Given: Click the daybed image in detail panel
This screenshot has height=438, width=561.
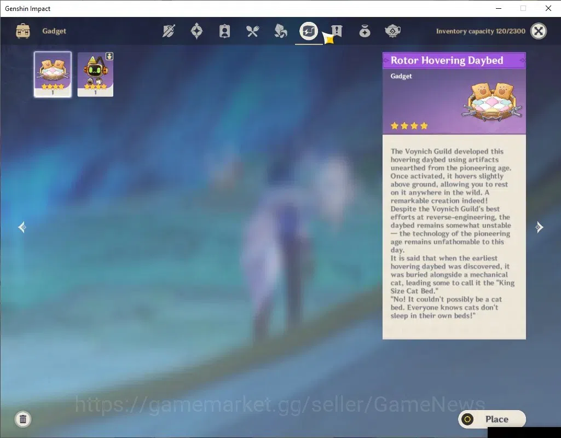Looking at the screenshot, I should (493, 102).
